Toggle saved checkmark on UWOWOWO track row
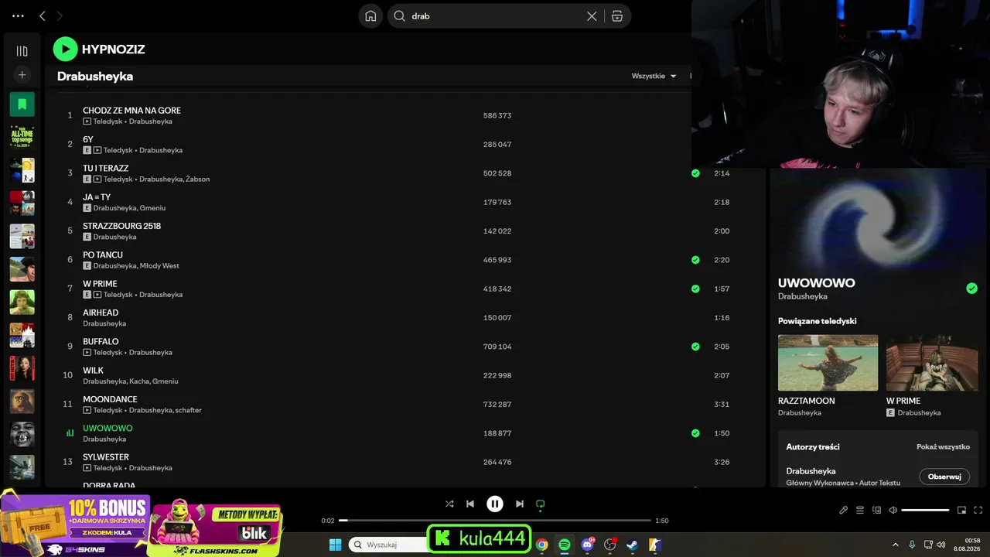Viewport: 990px width, 557px height. 695,433
